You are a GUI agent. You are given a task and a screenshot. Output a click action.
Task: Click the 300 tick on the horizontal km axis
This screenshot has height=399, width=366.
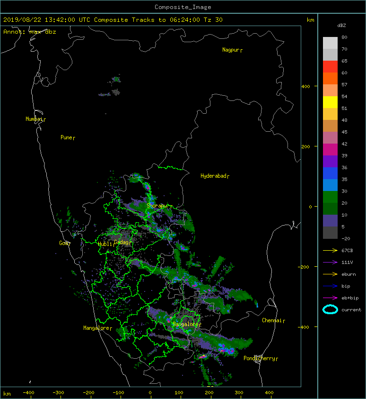pos(239,393)
